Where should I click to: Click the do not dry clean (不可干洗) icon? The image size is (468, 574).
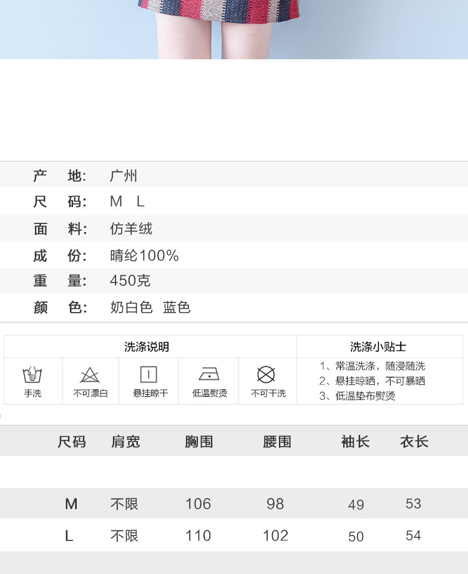coord(266,374)
